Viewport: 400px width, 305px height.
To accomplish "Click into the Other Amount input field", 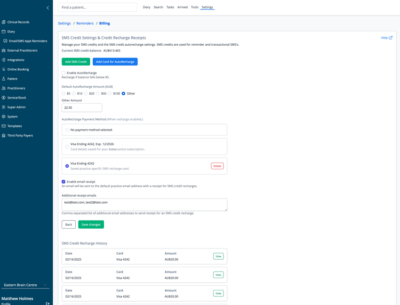I will click(82, 107).
